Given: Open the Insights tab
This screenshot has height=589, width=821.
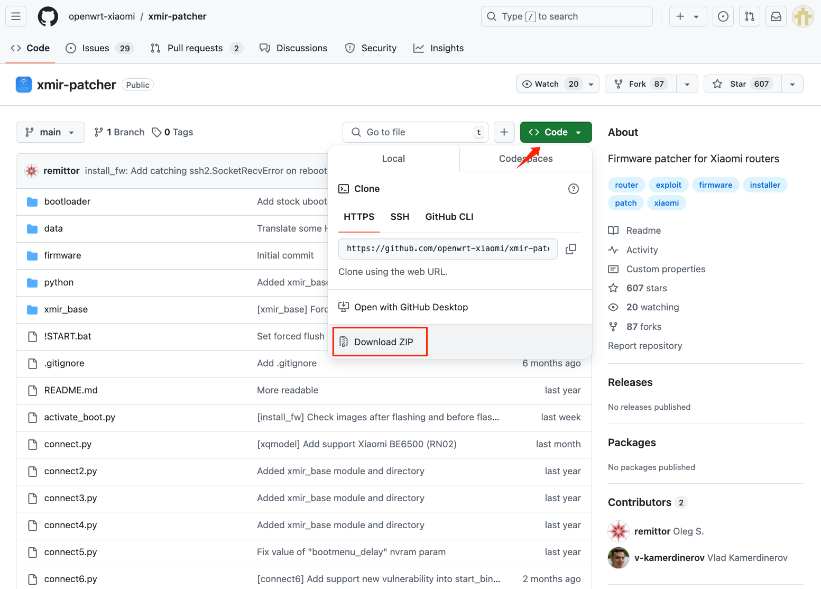Looking at the screenshot, I should [x=438, y=48].
